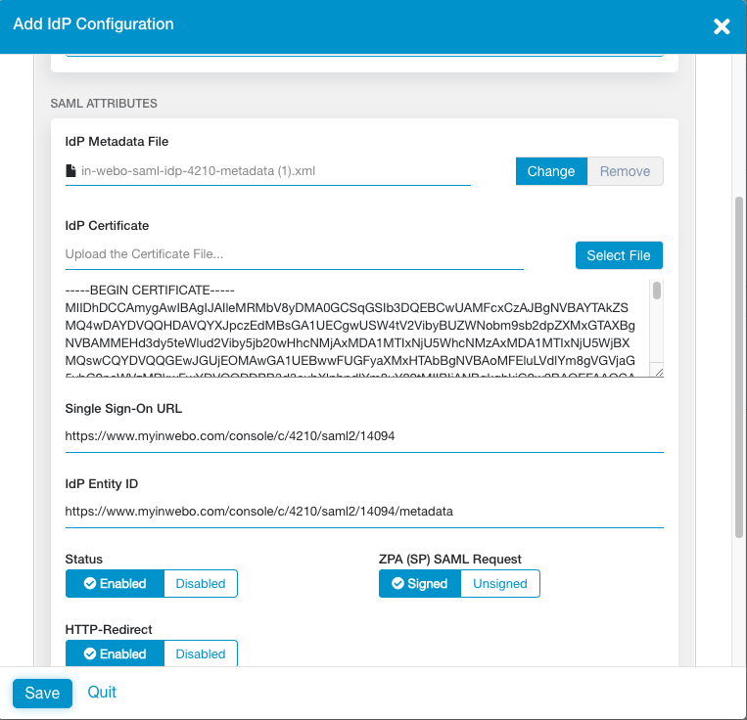Click the IdP Entity ID field
This screenshot has height=720, width=747.
point(364,511)
